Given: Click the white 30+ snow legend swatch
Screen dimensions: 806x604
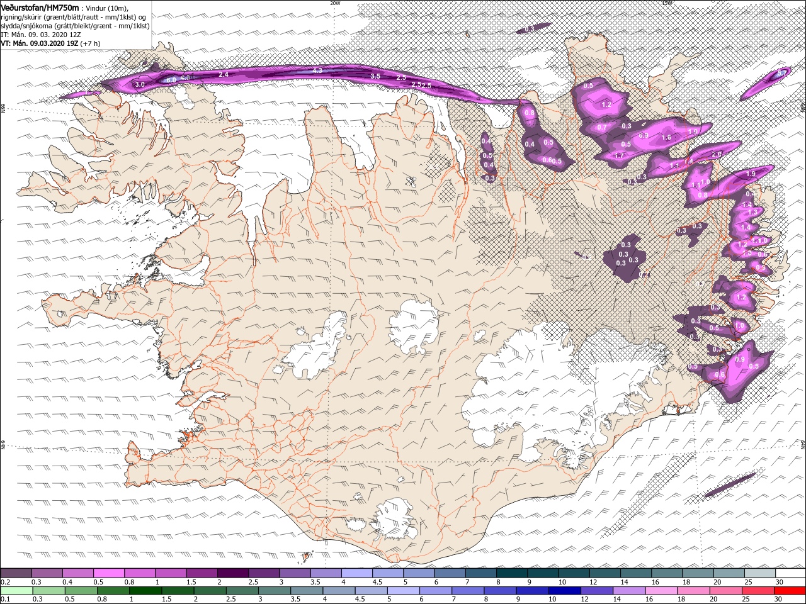Looking at the screenshot, I should tap(790, 573).
